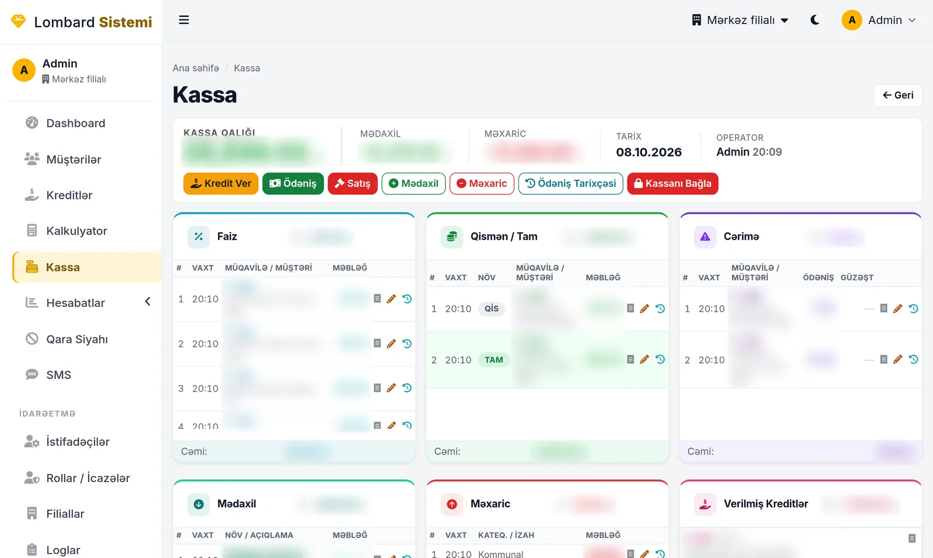
Task: Edit the QİS payment row
Action: 644,309
